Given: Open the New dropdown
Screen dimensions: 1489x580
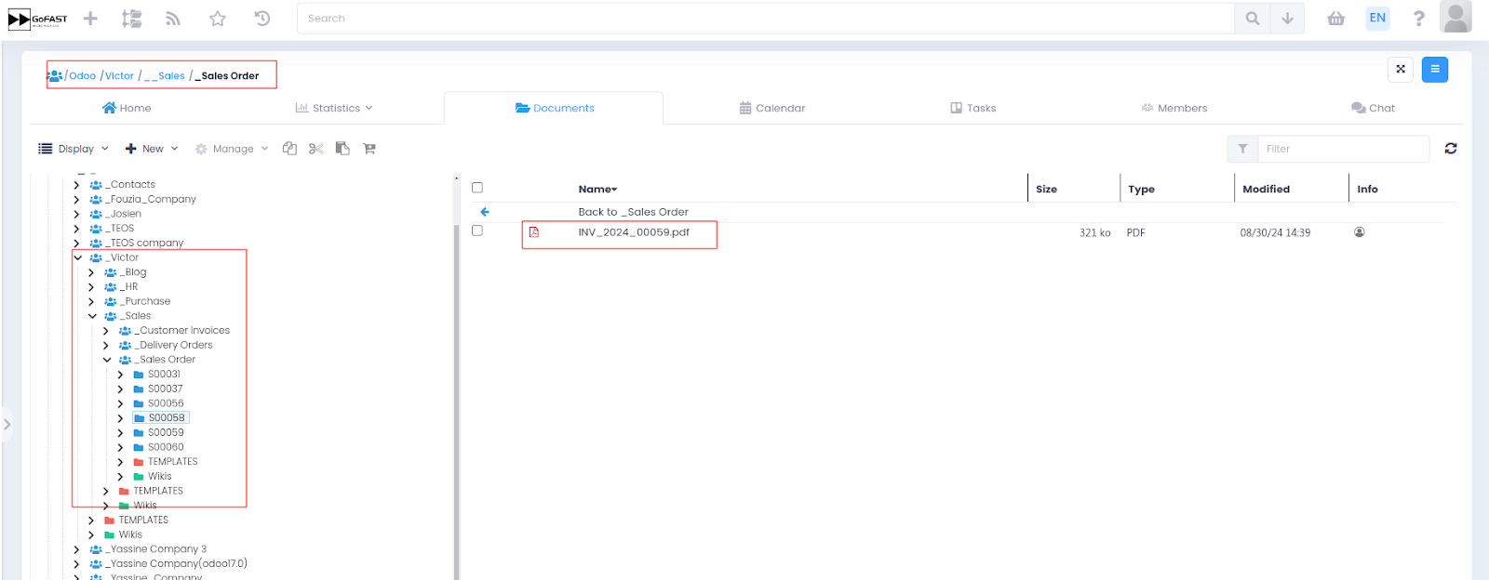Looking at the screenshot, I should click(152, 149).
